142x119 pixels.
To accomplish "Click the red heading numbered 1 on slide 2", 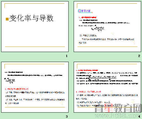I will click(87, 17).
